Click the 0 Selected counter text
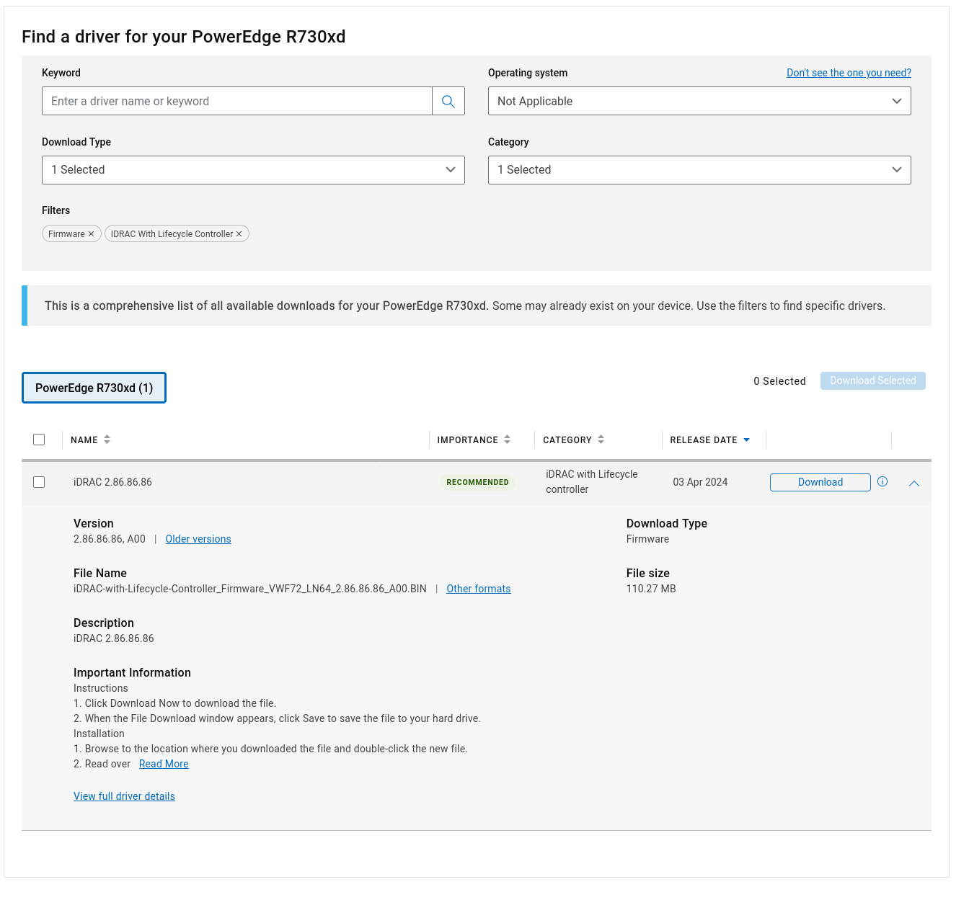The image size is (969, 900). 779,381
